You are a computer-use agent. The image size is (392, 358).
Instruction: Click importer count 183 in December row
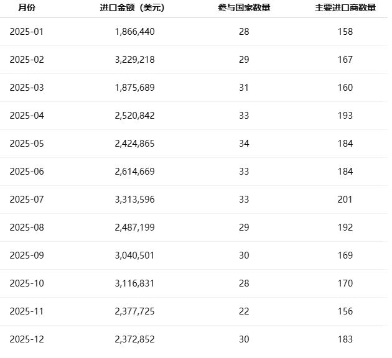click(345, 339)
